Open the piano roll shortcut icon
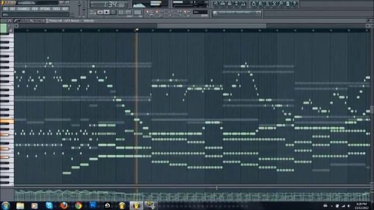 click(x=229, y=3)
